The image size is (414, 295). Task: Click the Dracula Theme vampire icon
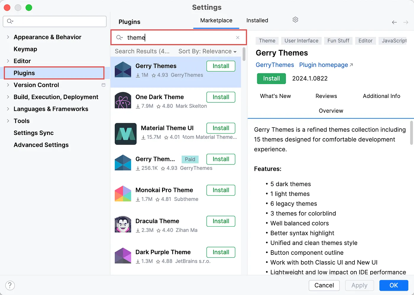(123, 225)
